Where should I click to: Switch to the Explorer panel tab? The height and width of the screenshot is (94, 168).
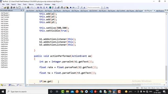[4, 85]
